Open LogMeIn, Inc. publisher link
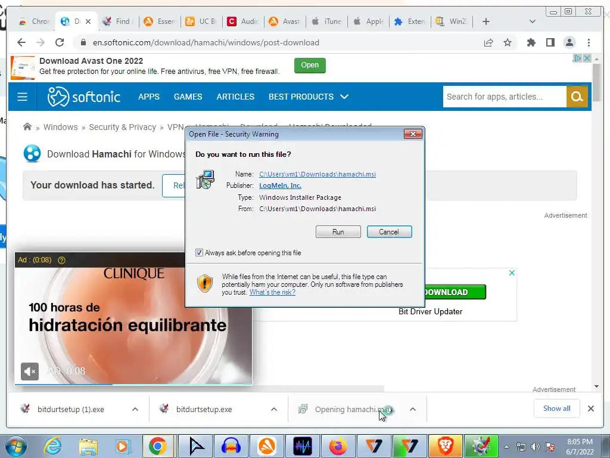This screenshot has height=458, width=610. click(280, 185)
